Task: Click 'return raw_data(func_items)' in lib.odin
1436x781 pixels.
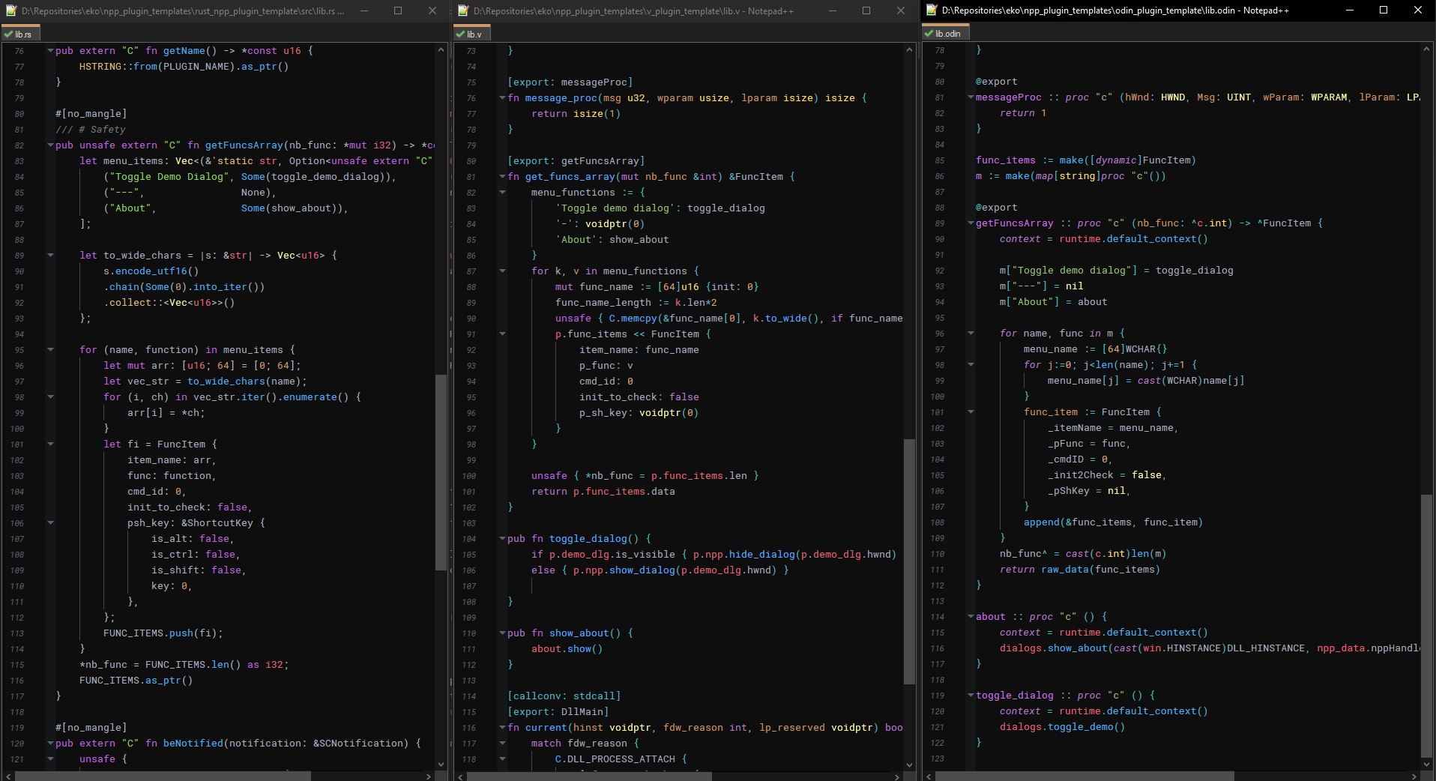Action: point(1080,570)
